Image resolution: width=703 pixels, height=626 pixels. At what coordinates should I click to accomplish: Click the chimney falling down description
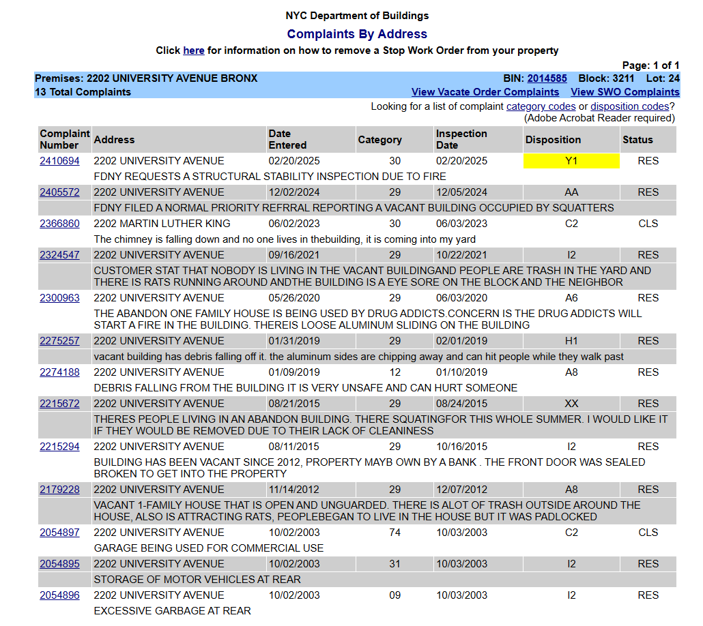(285, 239)
